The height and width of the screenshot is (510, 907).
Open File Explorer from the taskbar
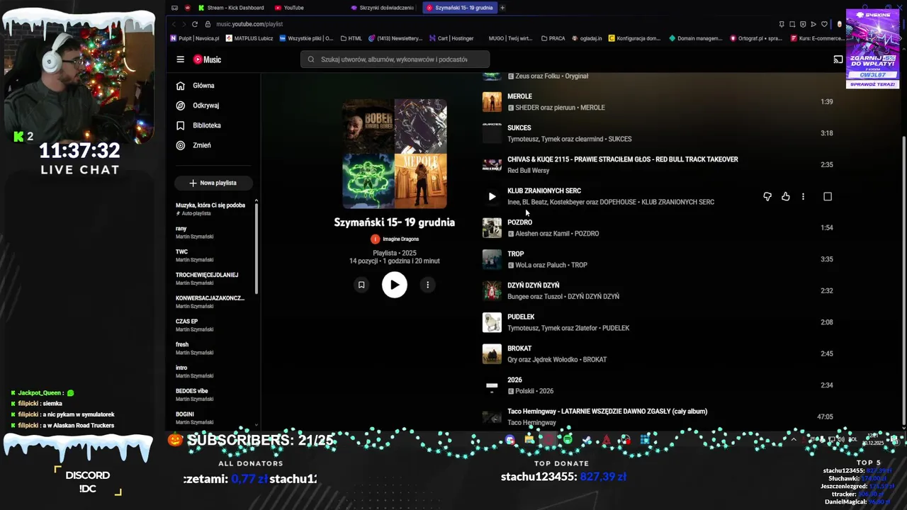(529, 440)
